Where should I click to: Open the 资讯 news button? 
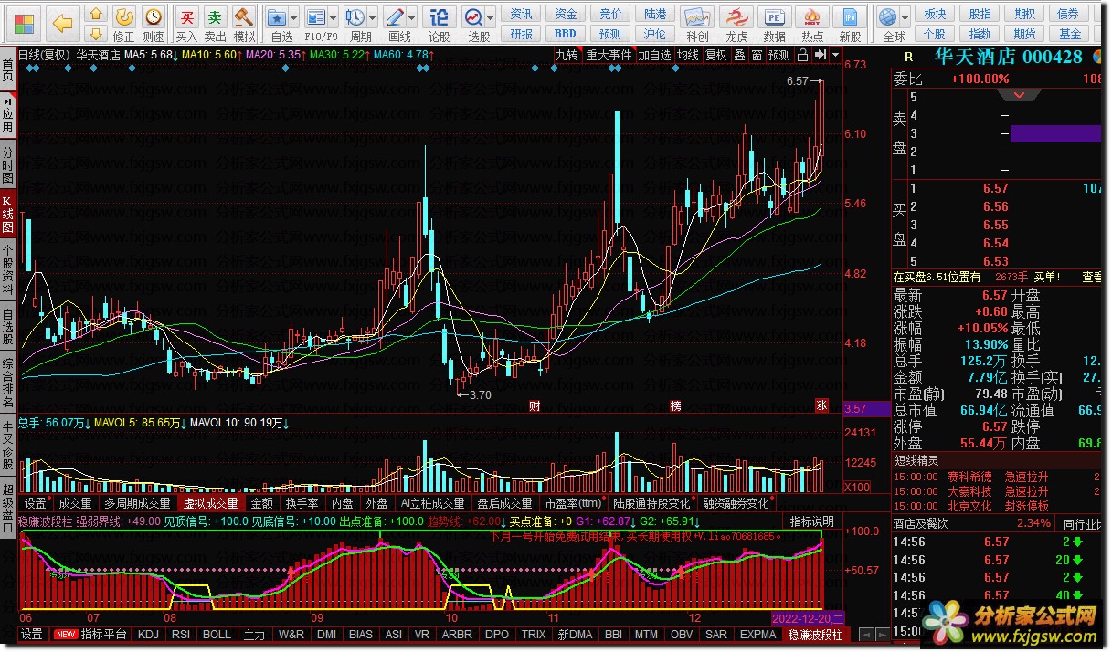[x=521, y=14]
